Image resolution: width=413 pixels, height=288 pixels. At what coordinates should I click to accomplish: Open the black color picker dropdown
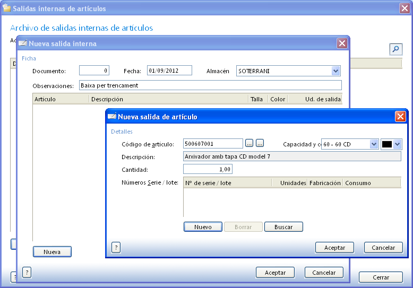[397, 144]
